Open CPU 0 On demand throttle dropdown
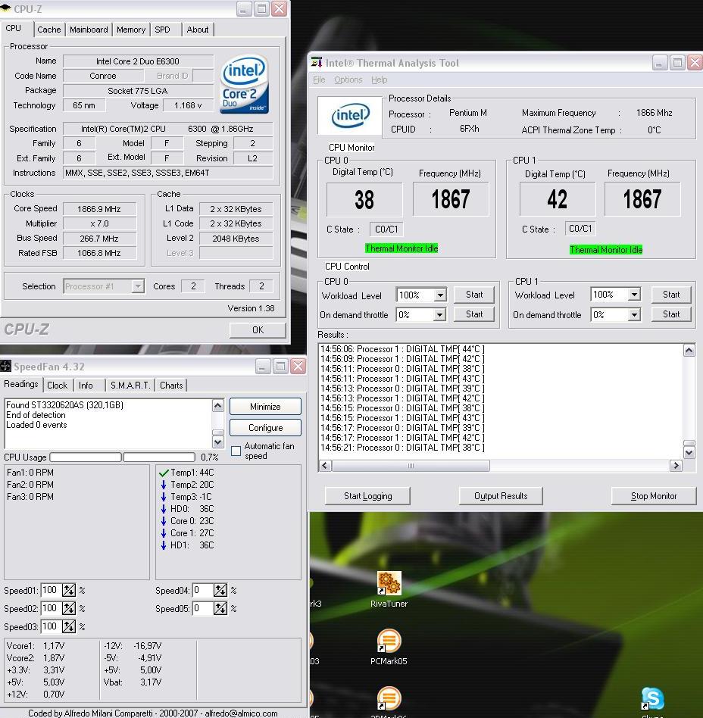Screen dimensions: 703x718 (440, 314)
